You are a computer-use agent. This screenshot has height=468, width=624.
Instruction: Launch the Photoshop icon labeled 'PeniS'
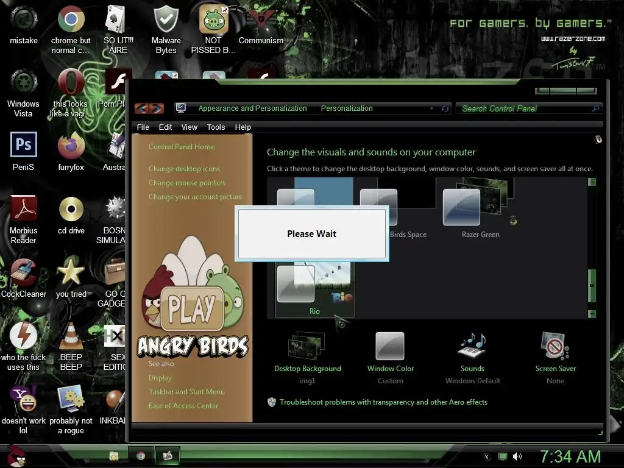coord(24,151)
